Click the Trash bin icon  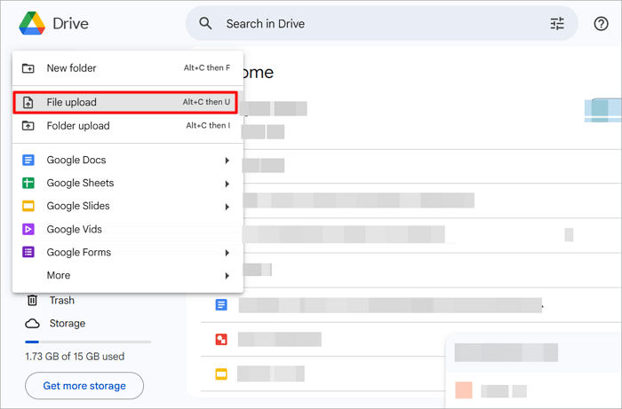32,300
